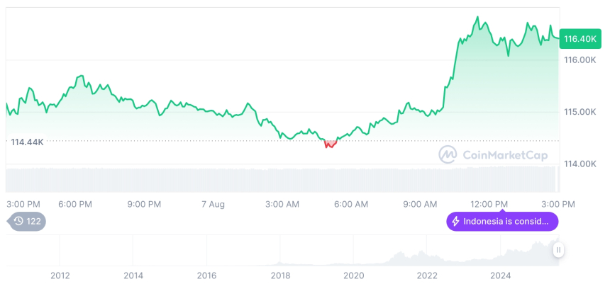This screenshot has height=284, width=610.
Task: Click 2024 on the history timeline
Action: point(501,275)
